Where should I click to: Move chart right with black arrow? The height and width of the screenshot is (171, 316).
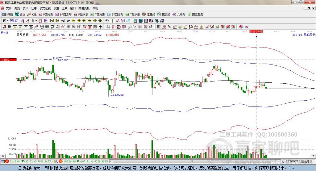(x=68, y=21)
